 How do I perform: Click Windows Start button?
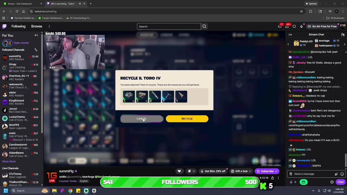(6, 191)
